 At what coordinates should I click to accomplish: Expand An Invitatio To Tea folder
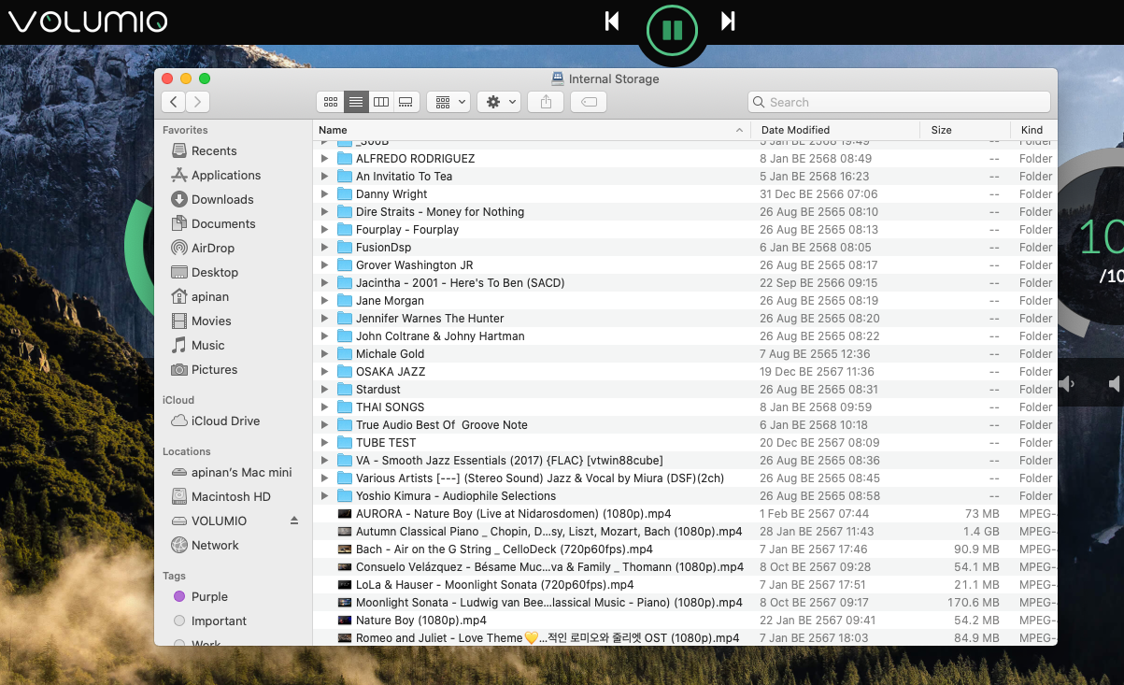pyautogui.click(x=324, y=177)
